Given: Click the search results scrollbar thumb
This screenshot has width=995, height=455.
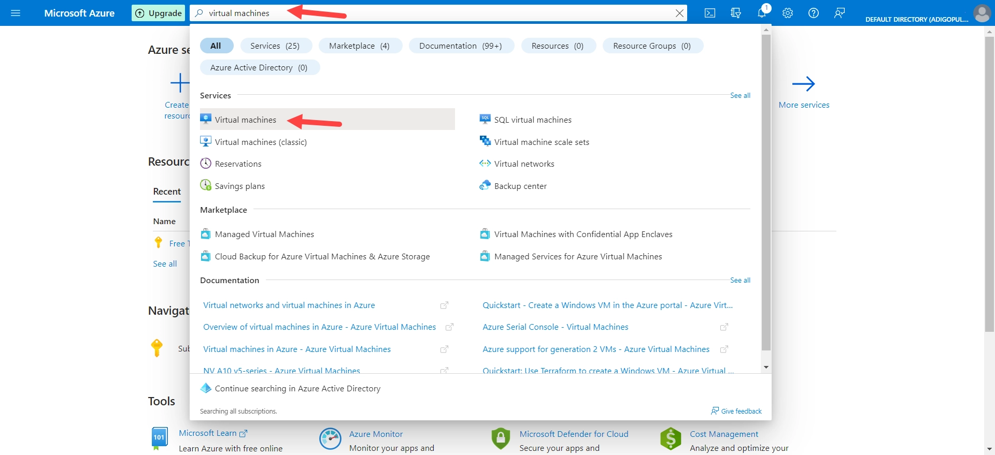Looking at the screenshot, I should [x=766, y=193].
